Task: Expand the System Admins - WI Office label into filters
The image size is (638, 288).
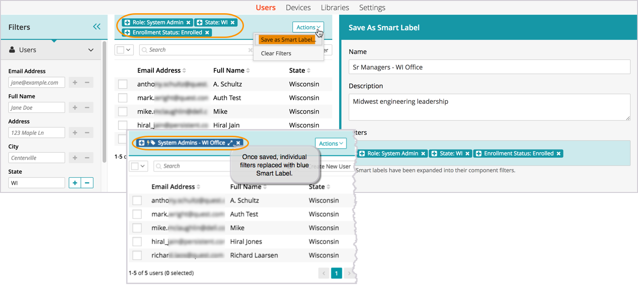Action: coord(230,143)
